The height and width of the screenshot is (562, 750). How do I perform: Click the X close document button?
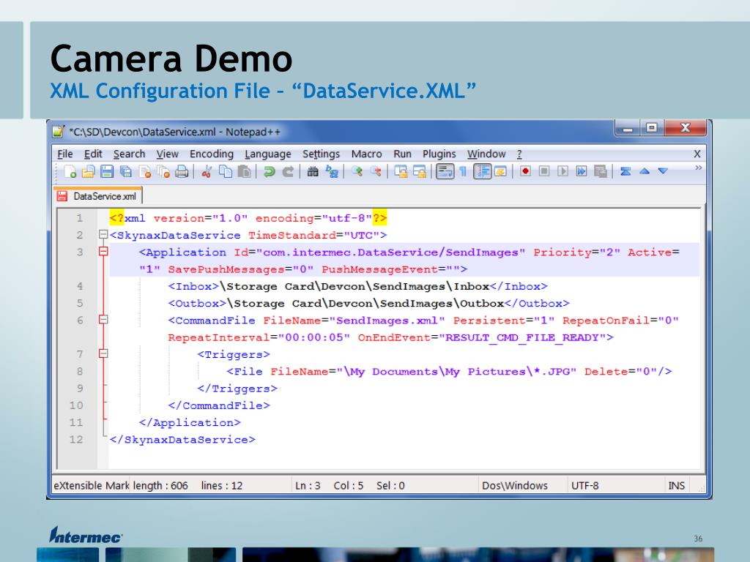[x=697, y=154]
